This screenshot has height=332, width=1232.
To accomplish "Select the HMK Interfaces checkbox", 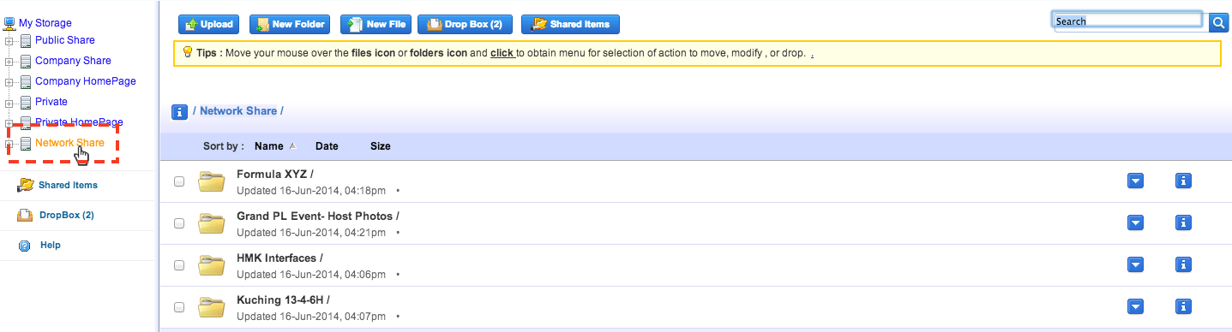I will [x=179, y=265].
